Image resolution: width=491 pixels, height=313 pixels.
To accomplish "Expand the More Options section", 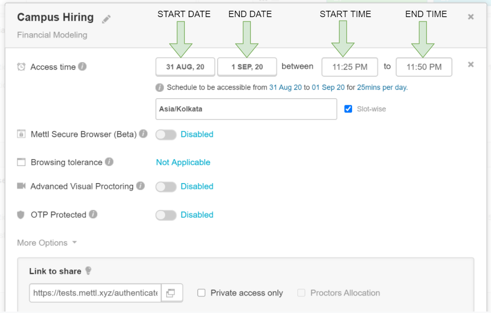I will point(47,243).
